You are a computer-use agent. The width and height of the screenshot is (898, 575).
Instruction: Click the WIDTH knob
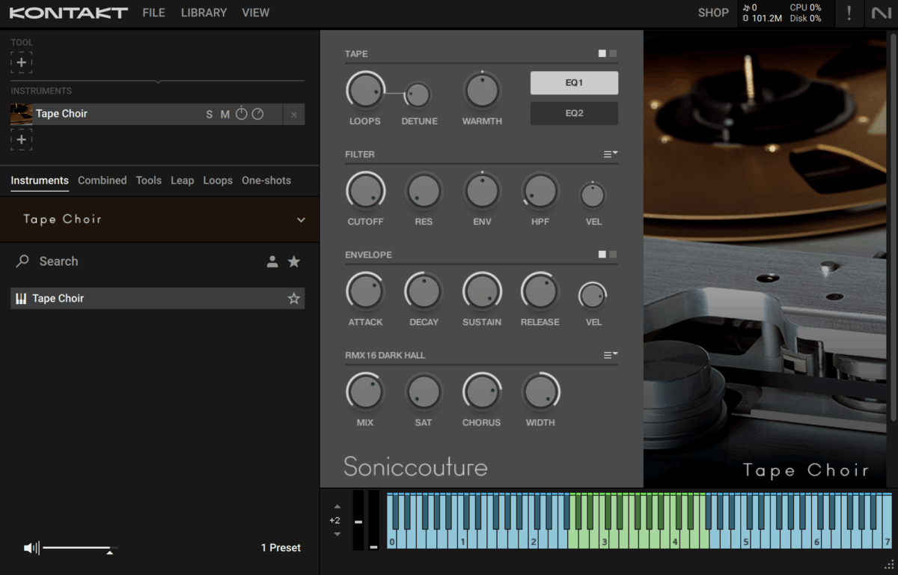point(540,392)
